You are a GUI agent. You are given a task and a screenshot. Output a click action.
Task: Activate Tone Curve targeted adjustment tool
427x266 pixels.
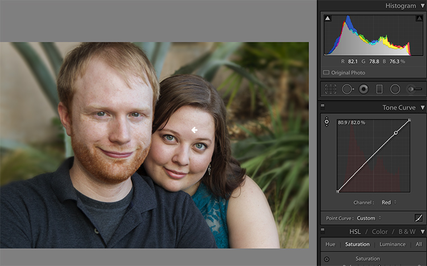coord(327,122)
